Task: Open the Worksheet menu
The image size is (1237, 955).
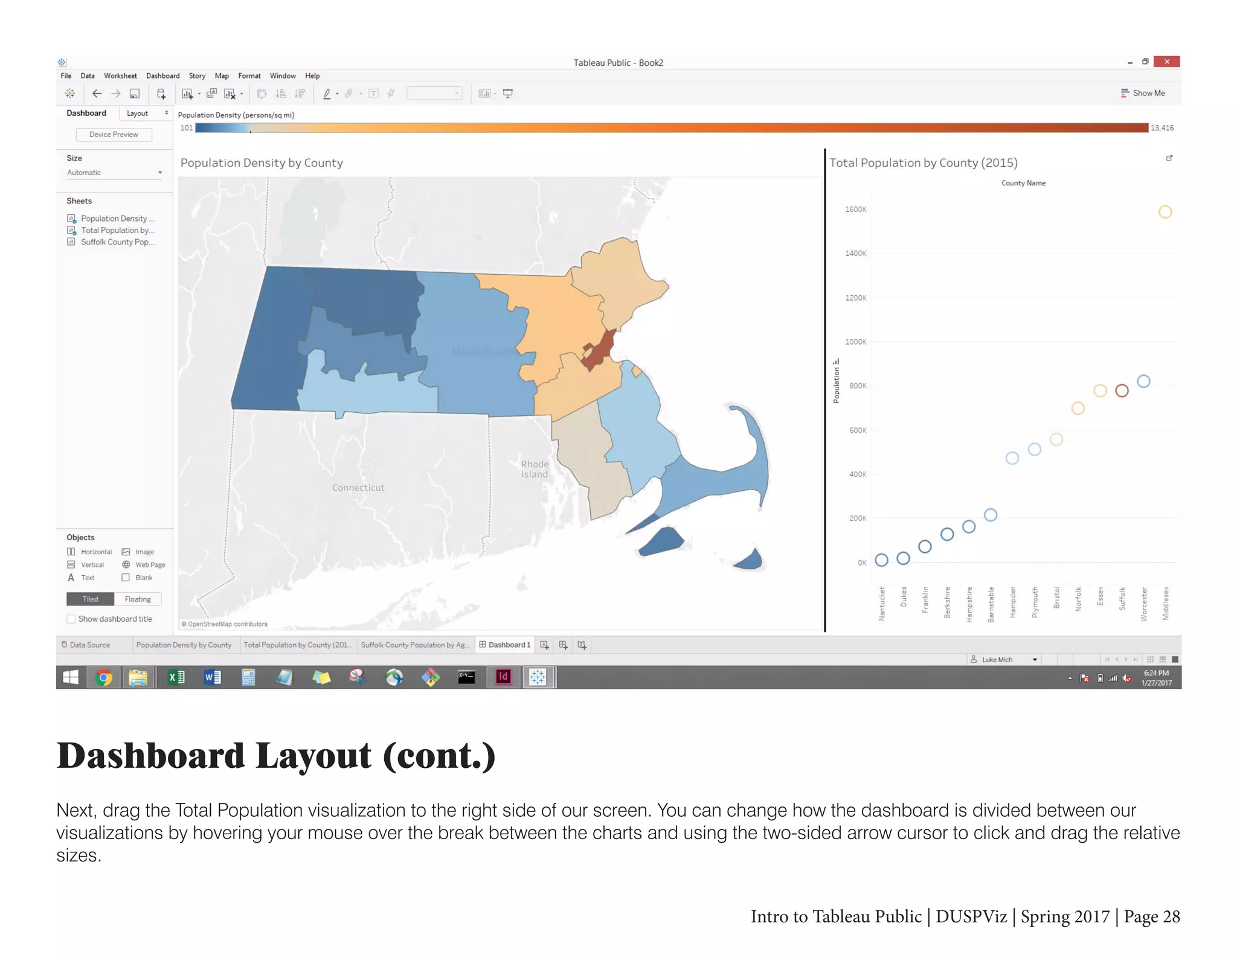Action: (120, 75)
